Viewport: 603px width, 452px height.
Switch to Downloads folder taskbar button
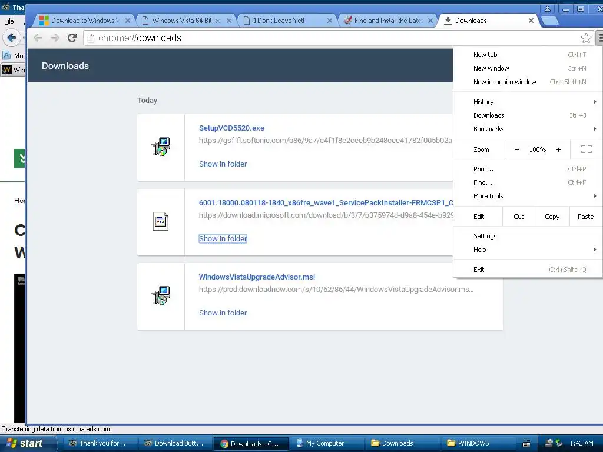[x=402, y=443]
